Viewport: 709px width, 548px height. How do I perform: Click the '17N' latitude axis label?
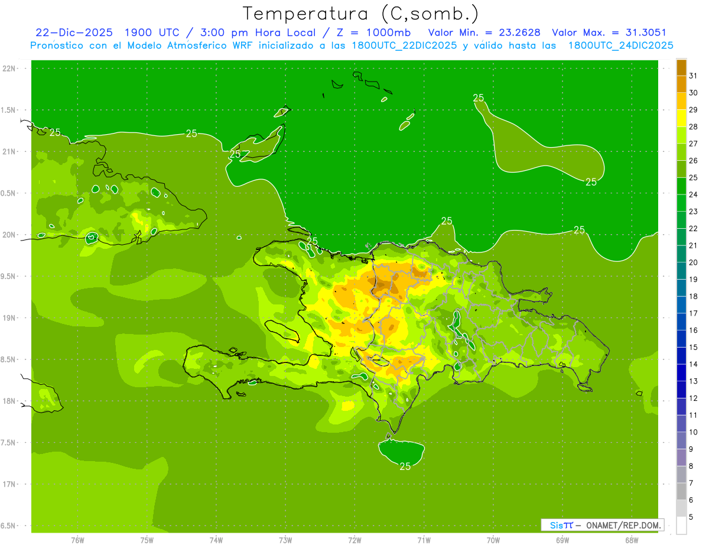[x=9, y=484]
